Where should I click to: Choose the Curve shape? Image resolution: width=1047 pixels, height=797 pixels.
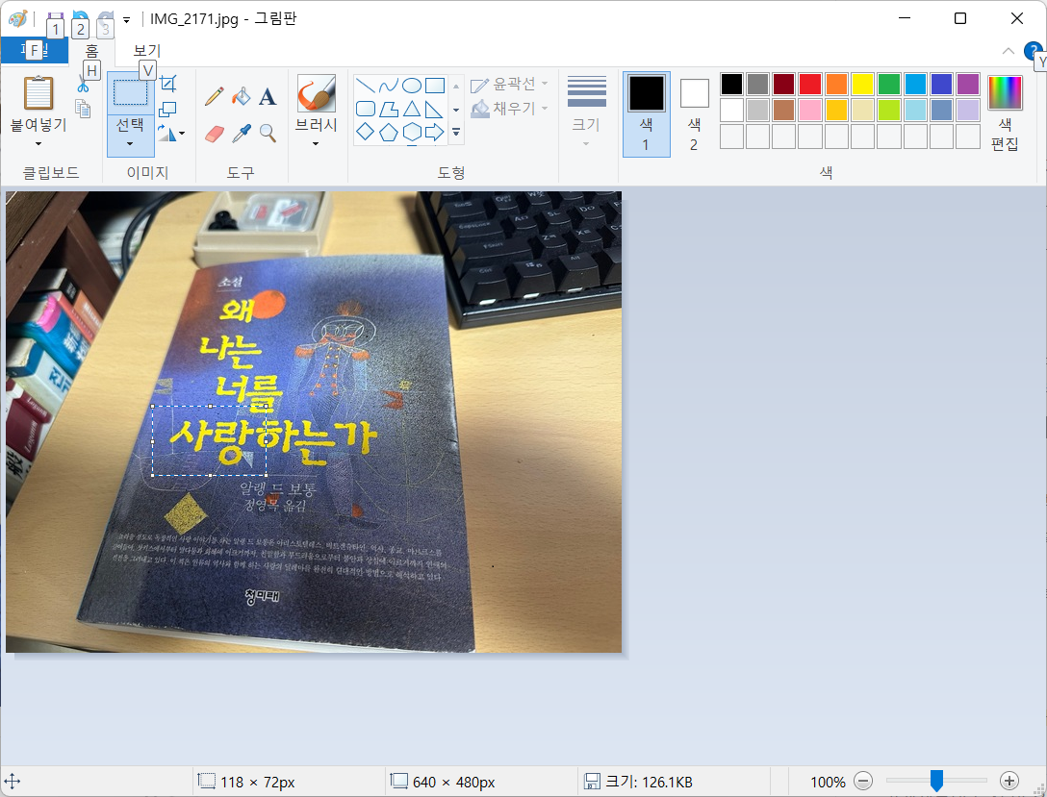tap(389, 86)
